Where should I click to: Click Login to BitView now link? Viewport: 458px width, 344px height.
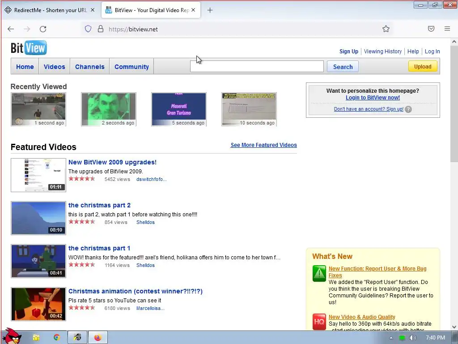(x=373, y=98)
